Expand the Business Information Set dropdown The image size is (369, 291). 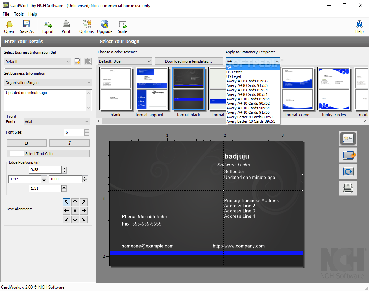pyautogui.click(x=38, y=61)
